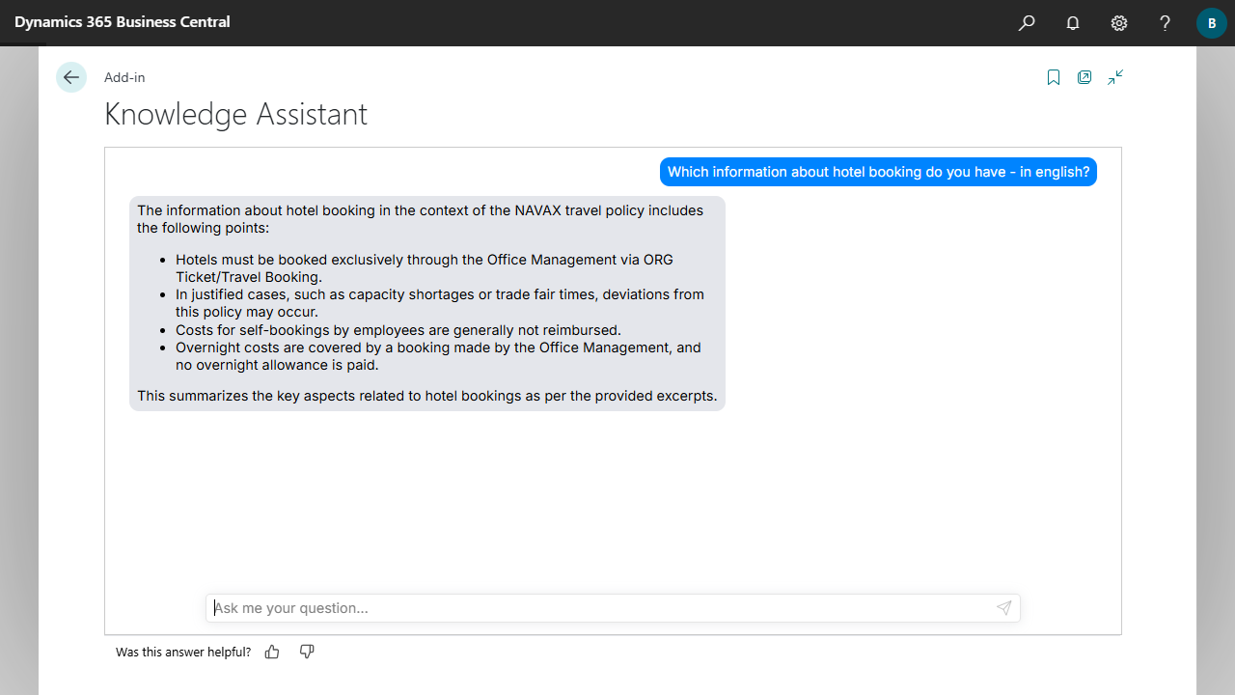Open page in a new window
This screenshot has width=1235, height=695.
click(1084, 77)
